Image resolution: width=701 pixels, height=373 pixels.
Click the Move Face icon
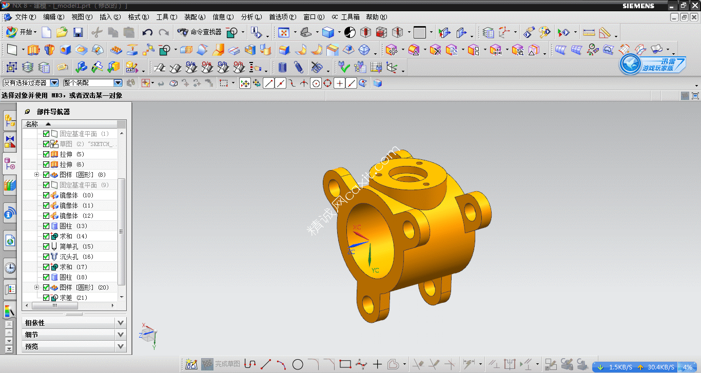click(391, 50)
